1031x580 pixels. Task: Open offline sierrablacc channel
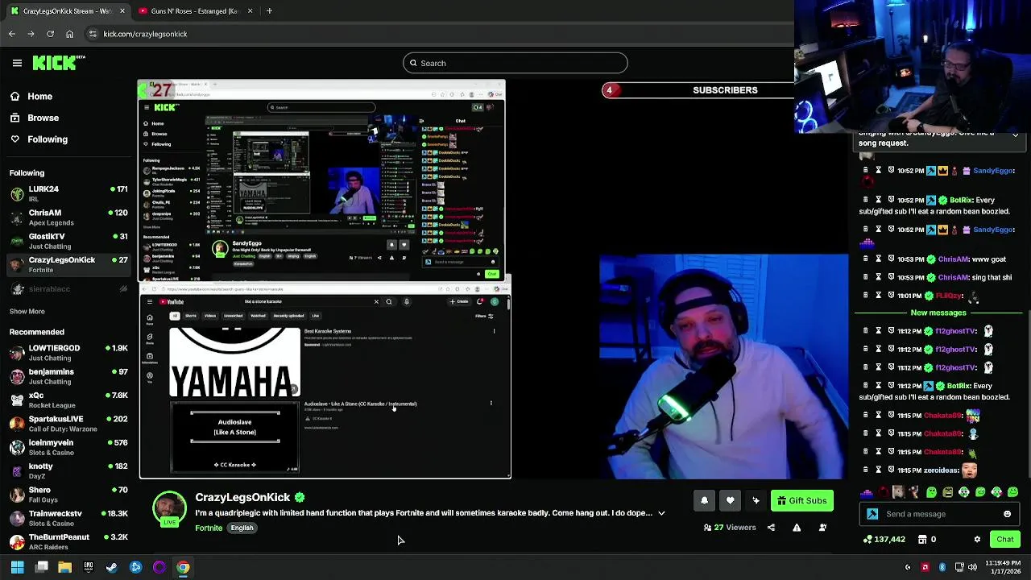(x=68, y=289)
